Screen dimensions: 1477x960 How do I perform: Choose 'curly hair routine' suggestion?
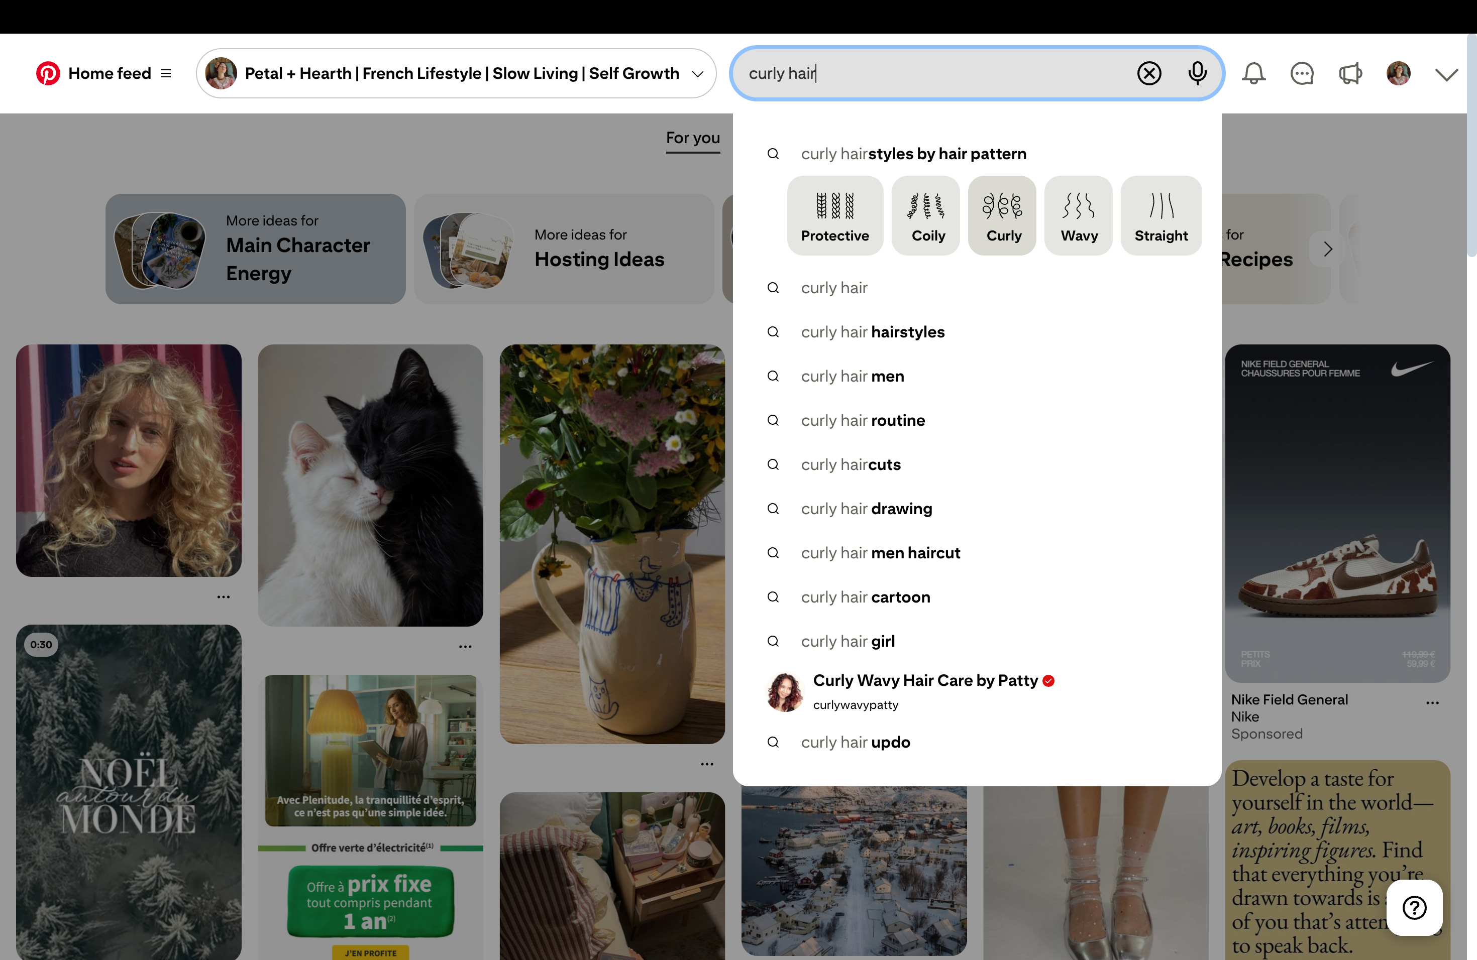pyautogui.click(x=863, y=420)
